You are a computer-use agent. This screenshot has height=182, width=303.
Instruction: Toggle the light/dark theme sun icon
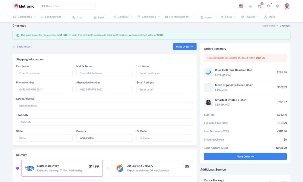(x=250, y=6)
